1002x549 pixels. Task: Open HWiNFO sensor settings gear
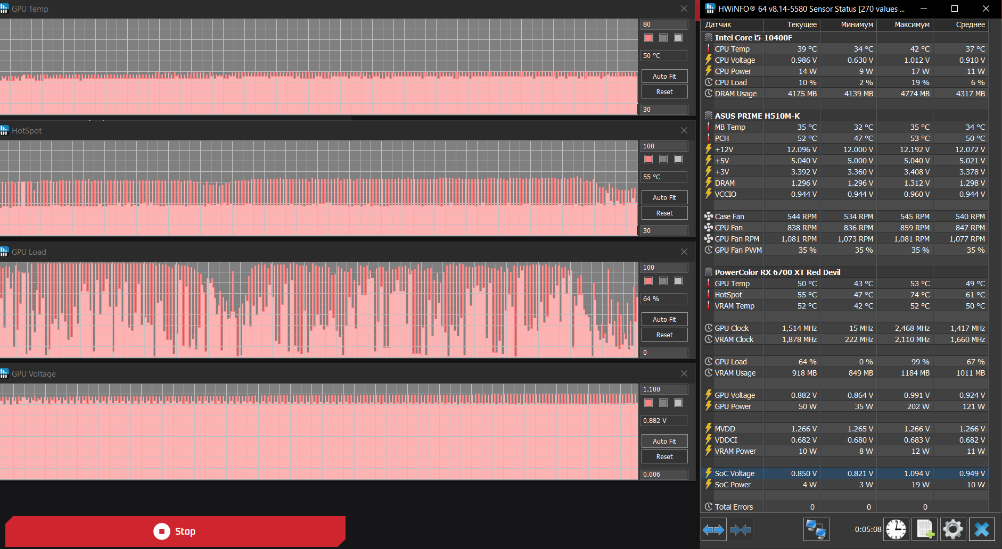(953, 529)
